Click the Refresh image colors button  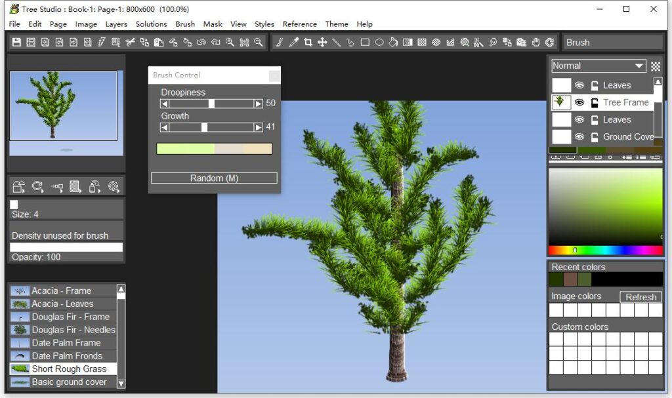pyautogui.click(x=640, y=297)
